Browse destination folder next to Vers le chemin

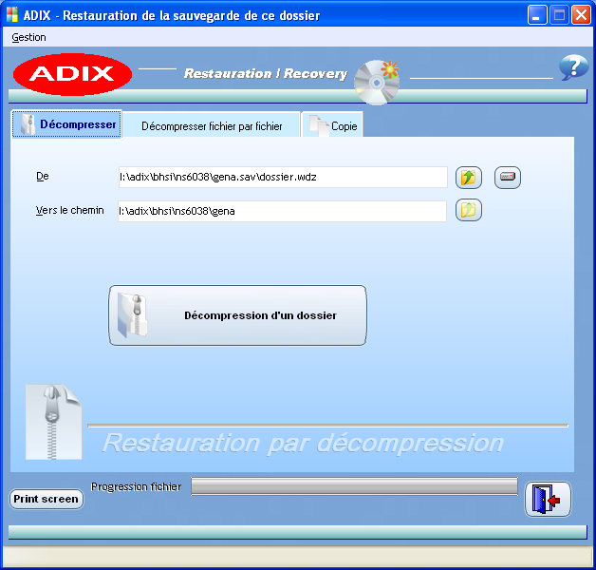469,210
